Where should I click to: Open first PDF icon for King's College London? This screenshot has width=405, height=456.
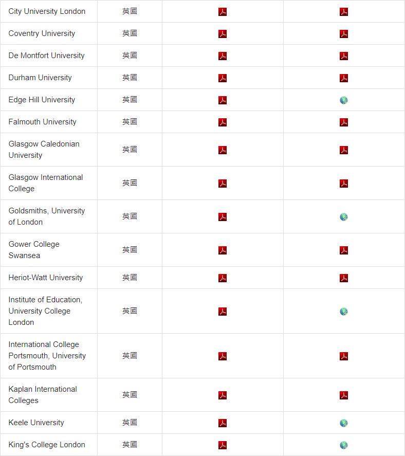(223, 445)
